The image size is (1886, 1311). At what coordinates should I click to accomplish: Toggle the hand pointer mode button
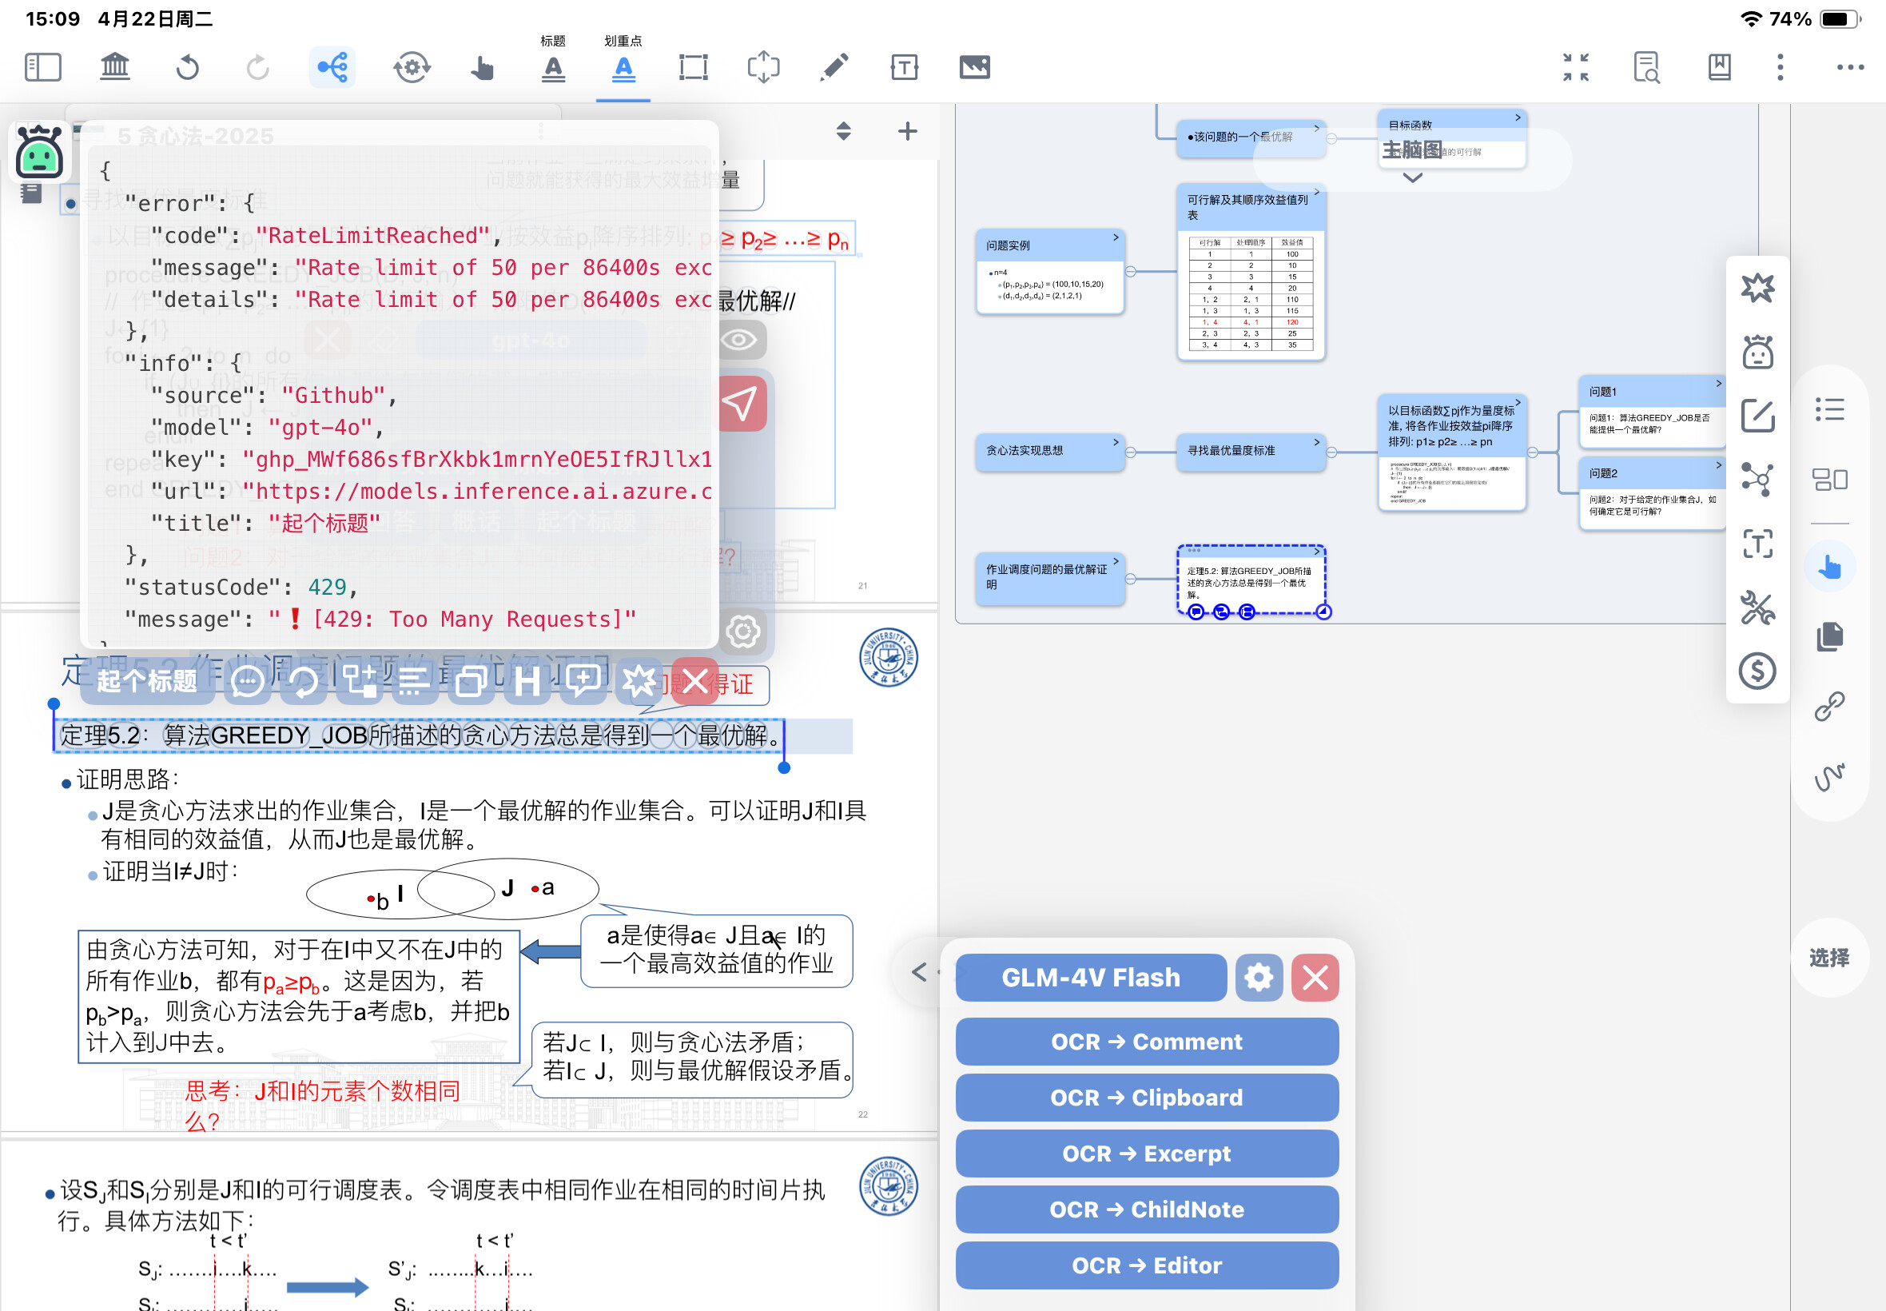click(1829, 567)
